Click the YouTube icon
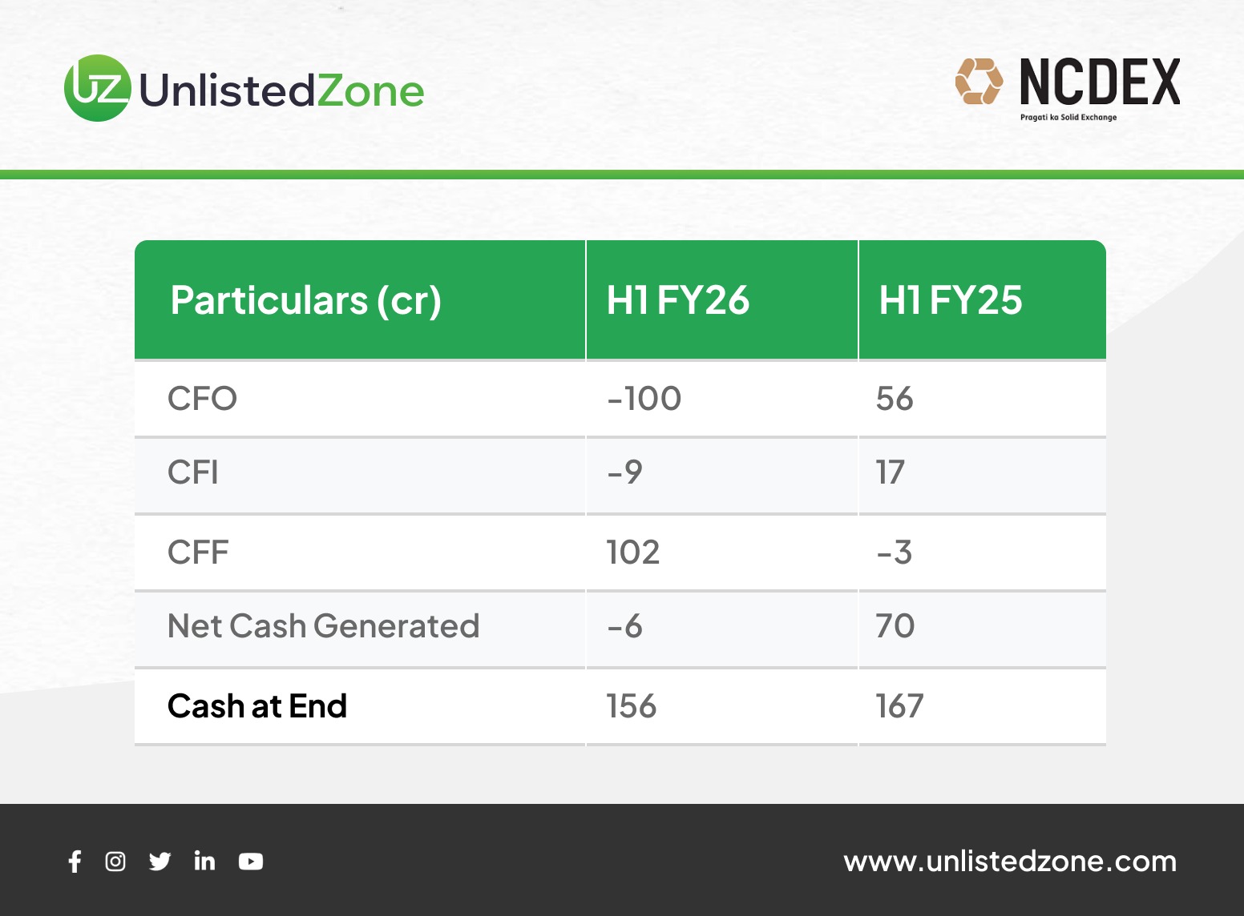Screen dimensions: 1244x916 click(x=251, y=862)
